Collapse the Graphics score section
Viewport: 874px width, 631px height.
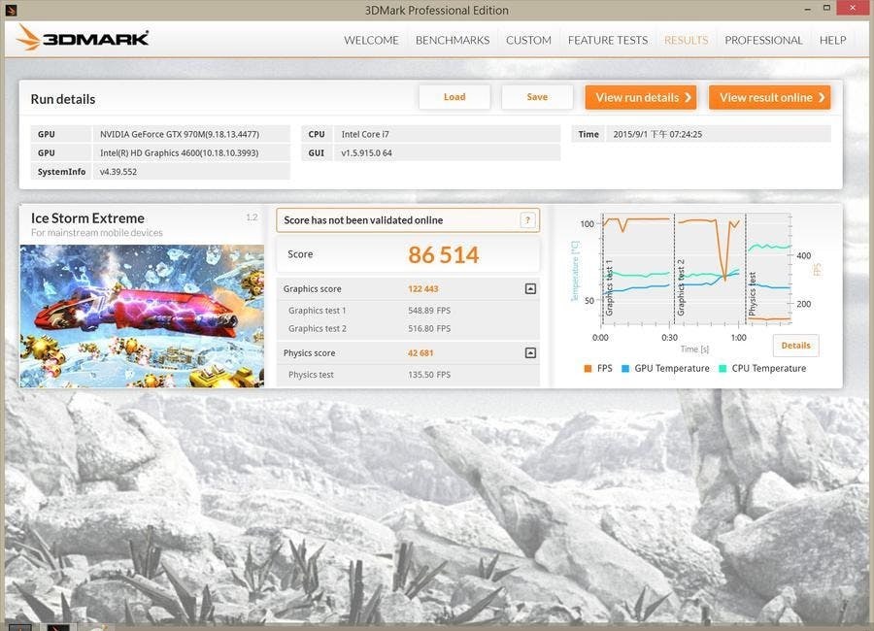click(530, 289)
